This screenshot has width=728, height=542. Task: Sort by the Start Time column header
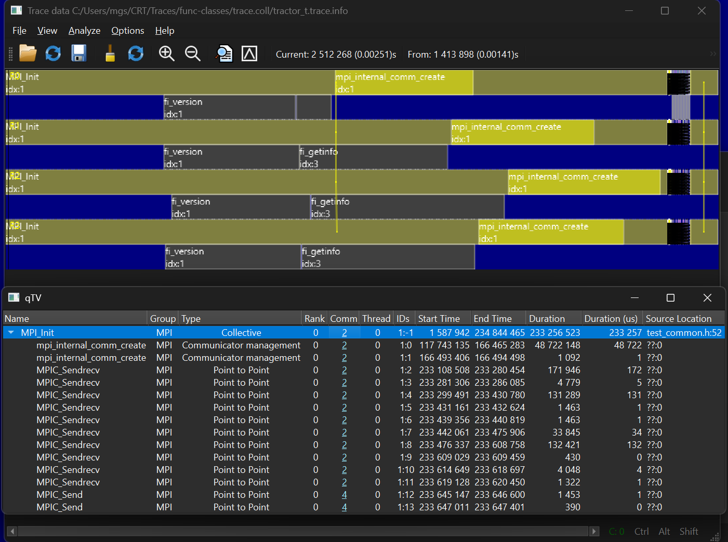(x=443, y=318)
